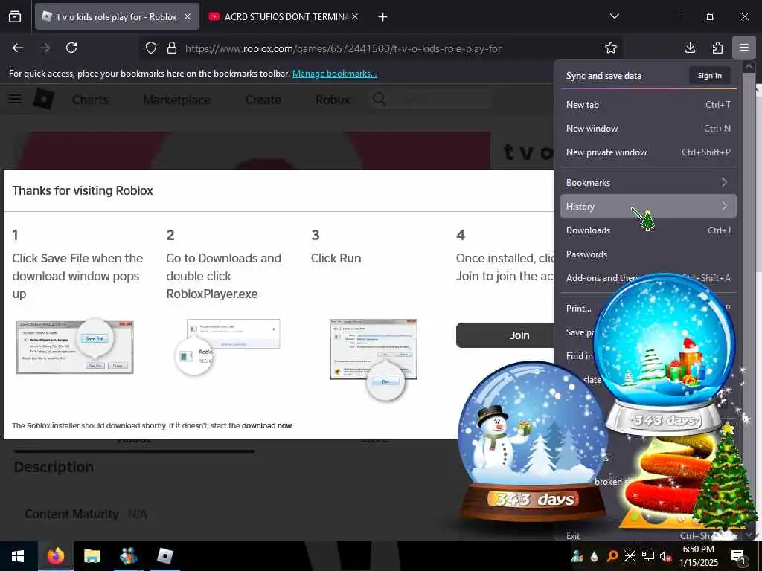Select the t v o kids Roblox tab

coord(117,17)
